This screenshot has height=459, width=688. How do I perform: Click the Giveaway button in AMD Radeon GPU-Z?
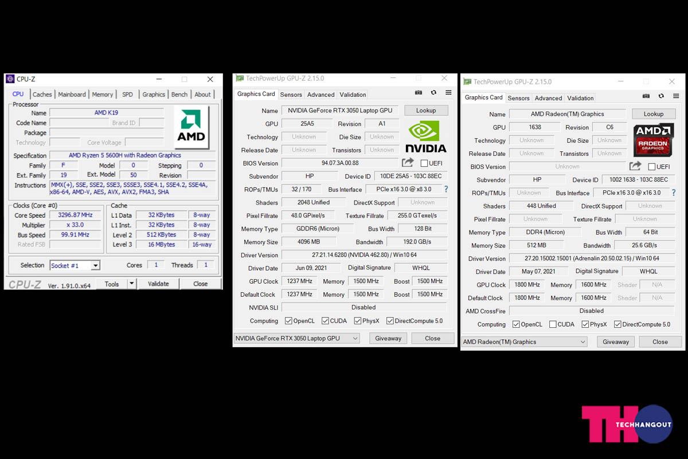(616, 342)
